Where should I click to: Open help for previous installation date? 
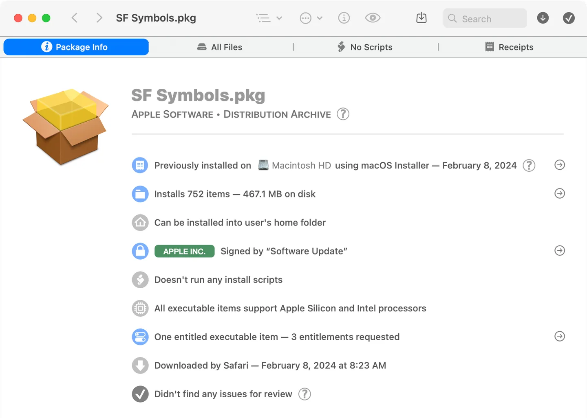(x=529, y=165)
